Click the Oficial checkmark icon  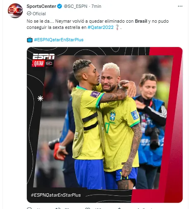click(29, 14)
